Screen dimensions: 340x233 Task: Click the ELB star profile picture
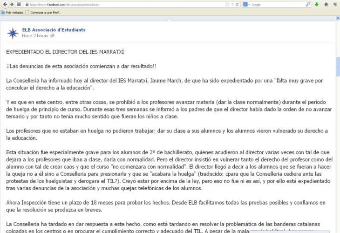pyautogui.click(x=13, y=33)
